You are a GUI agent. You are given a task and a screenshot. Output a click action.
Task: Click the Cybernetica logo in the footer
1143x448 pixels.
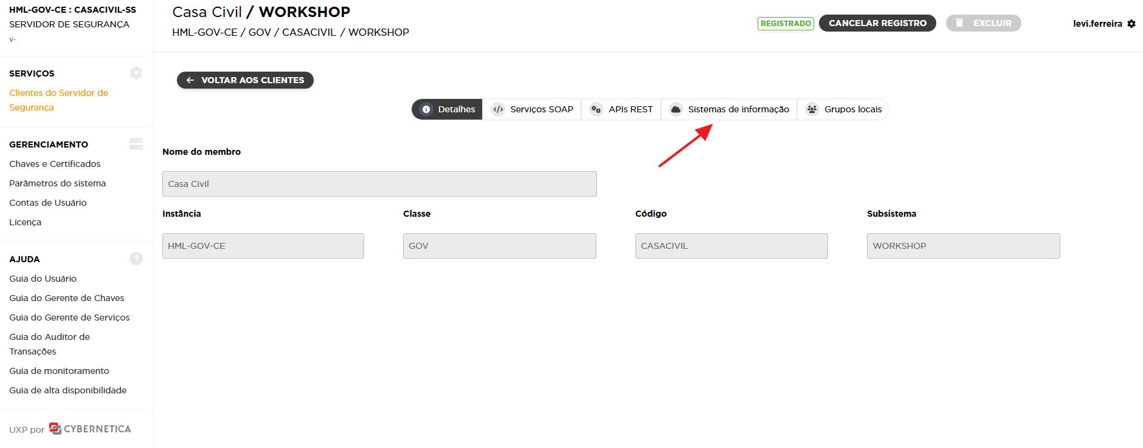coord(90,429)
